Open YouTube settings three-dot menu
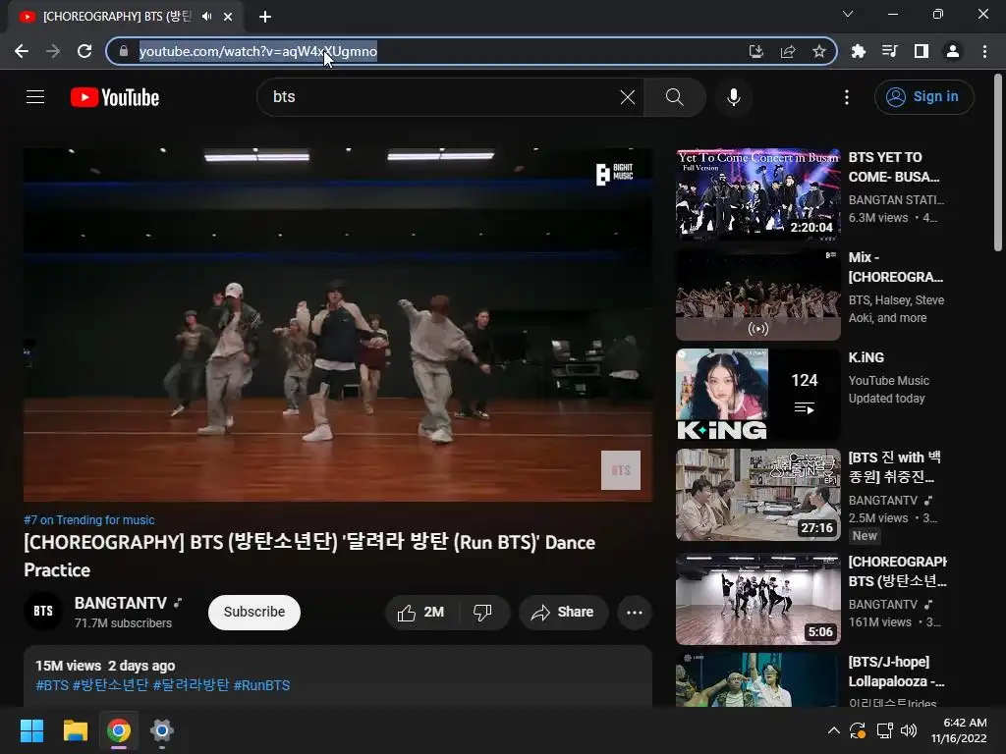Image resolution: width=1006 pixels, height=754 pixels. [846, 97]
